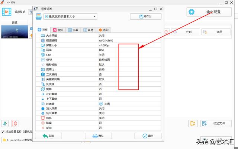Click the 另存为 save-as button

(x=145, y=16)
